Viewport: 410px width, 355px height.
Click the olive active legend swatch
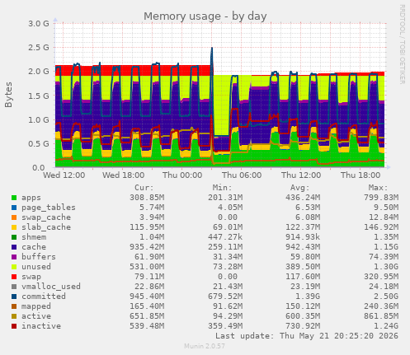(x=14, y=316)
